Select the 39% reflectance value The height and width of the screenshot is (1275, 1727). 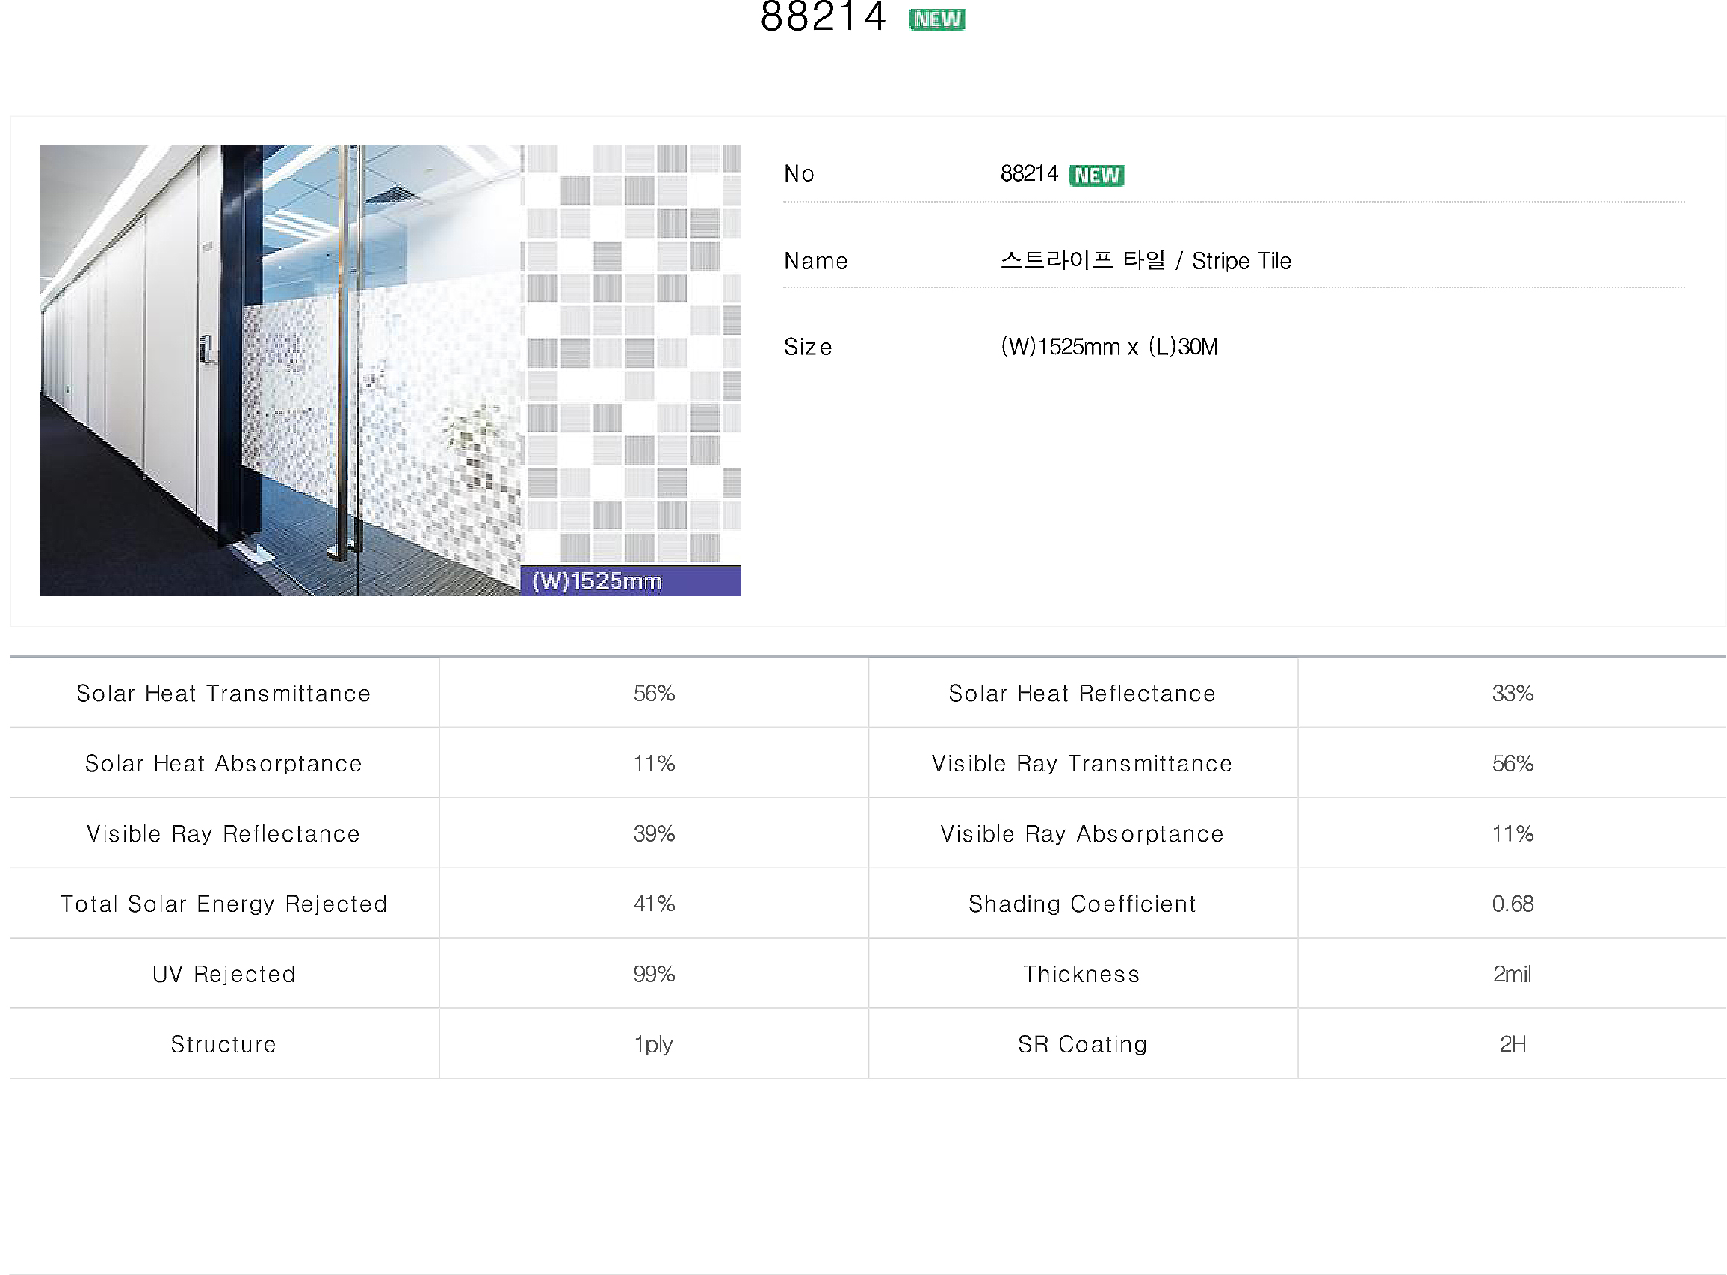point(655,833)
